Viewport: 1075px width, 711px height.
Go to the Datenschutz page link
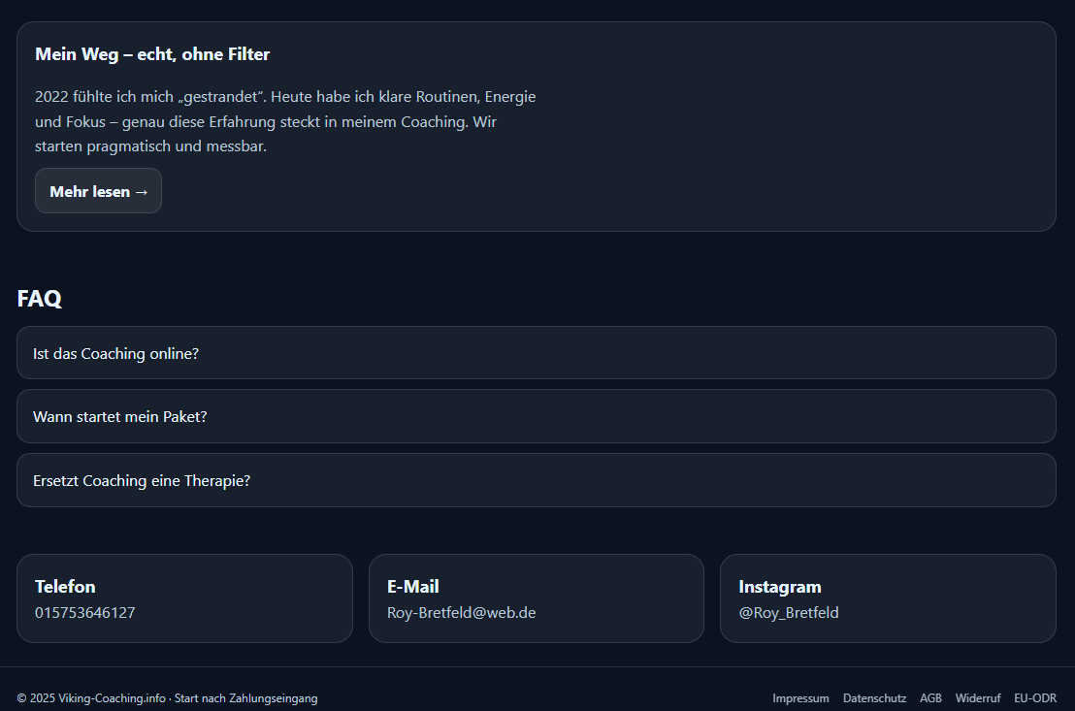tap(874, 698)
